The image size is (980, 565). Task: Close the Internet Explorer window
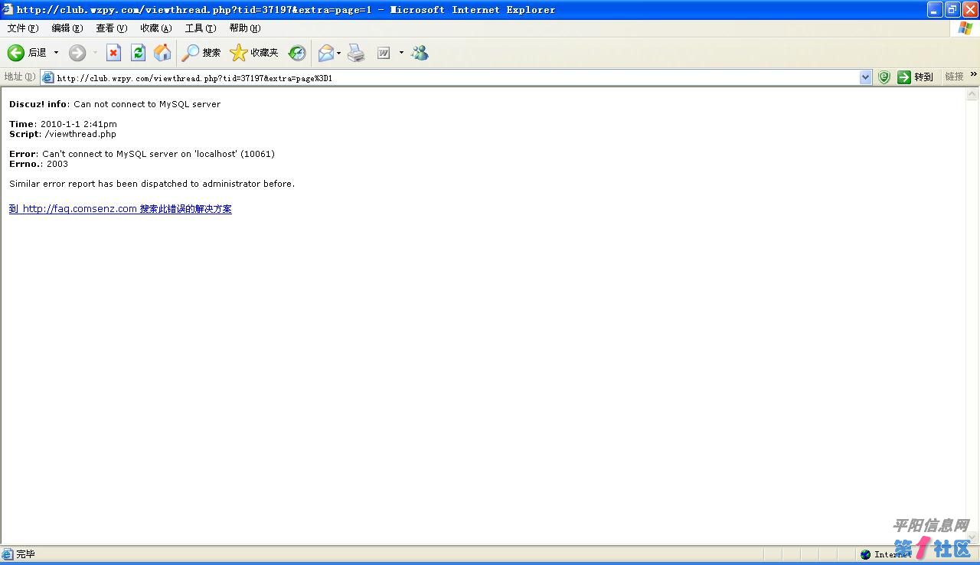(x=970, y=9)
